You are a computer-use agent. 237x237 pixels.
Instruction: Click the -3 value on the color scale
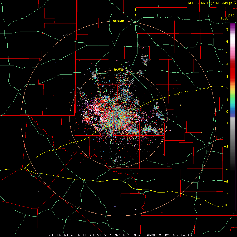point(226,146)
